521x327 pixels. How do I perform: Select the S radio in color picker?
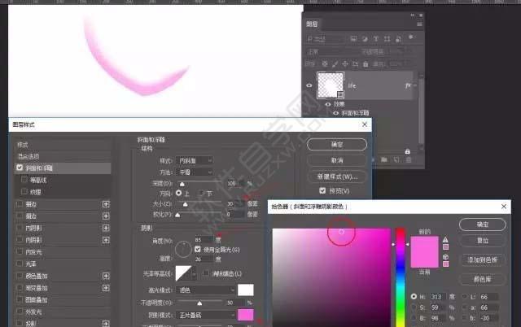[414, 307]
